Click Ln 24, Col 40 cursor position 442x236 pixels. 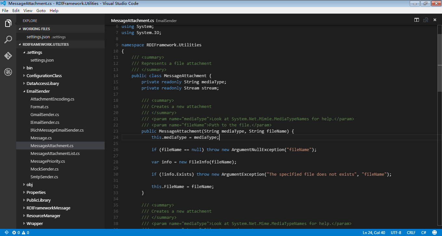(374, 232)
